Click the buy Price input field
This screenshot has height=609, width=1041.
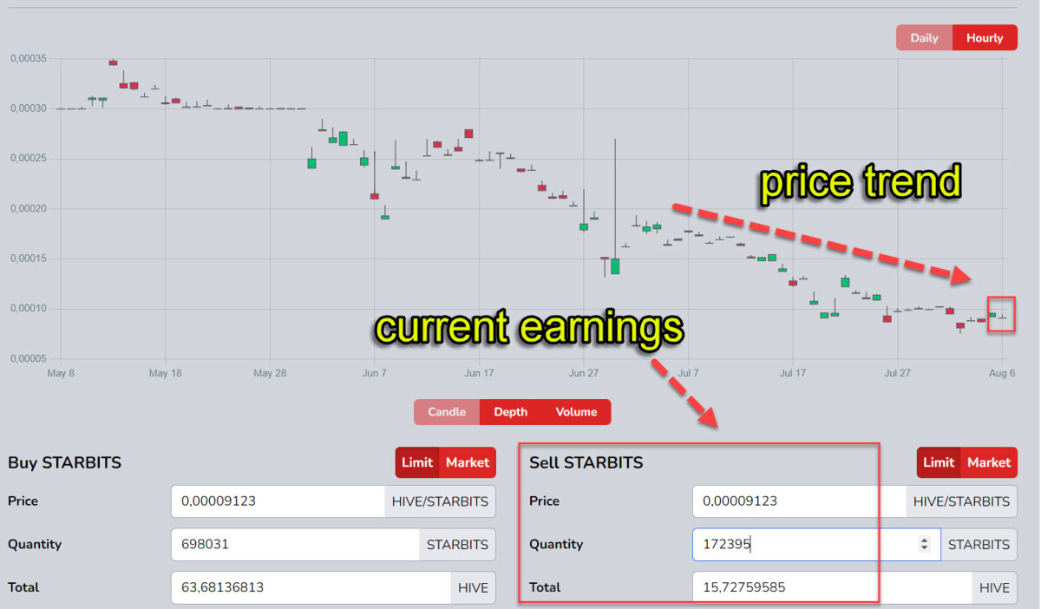[x=278, y=501]
